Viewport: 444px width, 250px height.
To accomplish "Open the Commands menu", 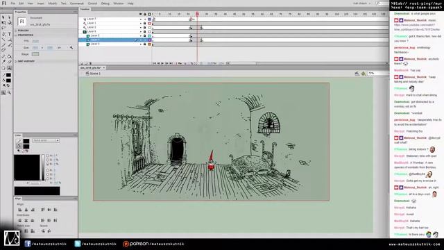I will [76, 3].
